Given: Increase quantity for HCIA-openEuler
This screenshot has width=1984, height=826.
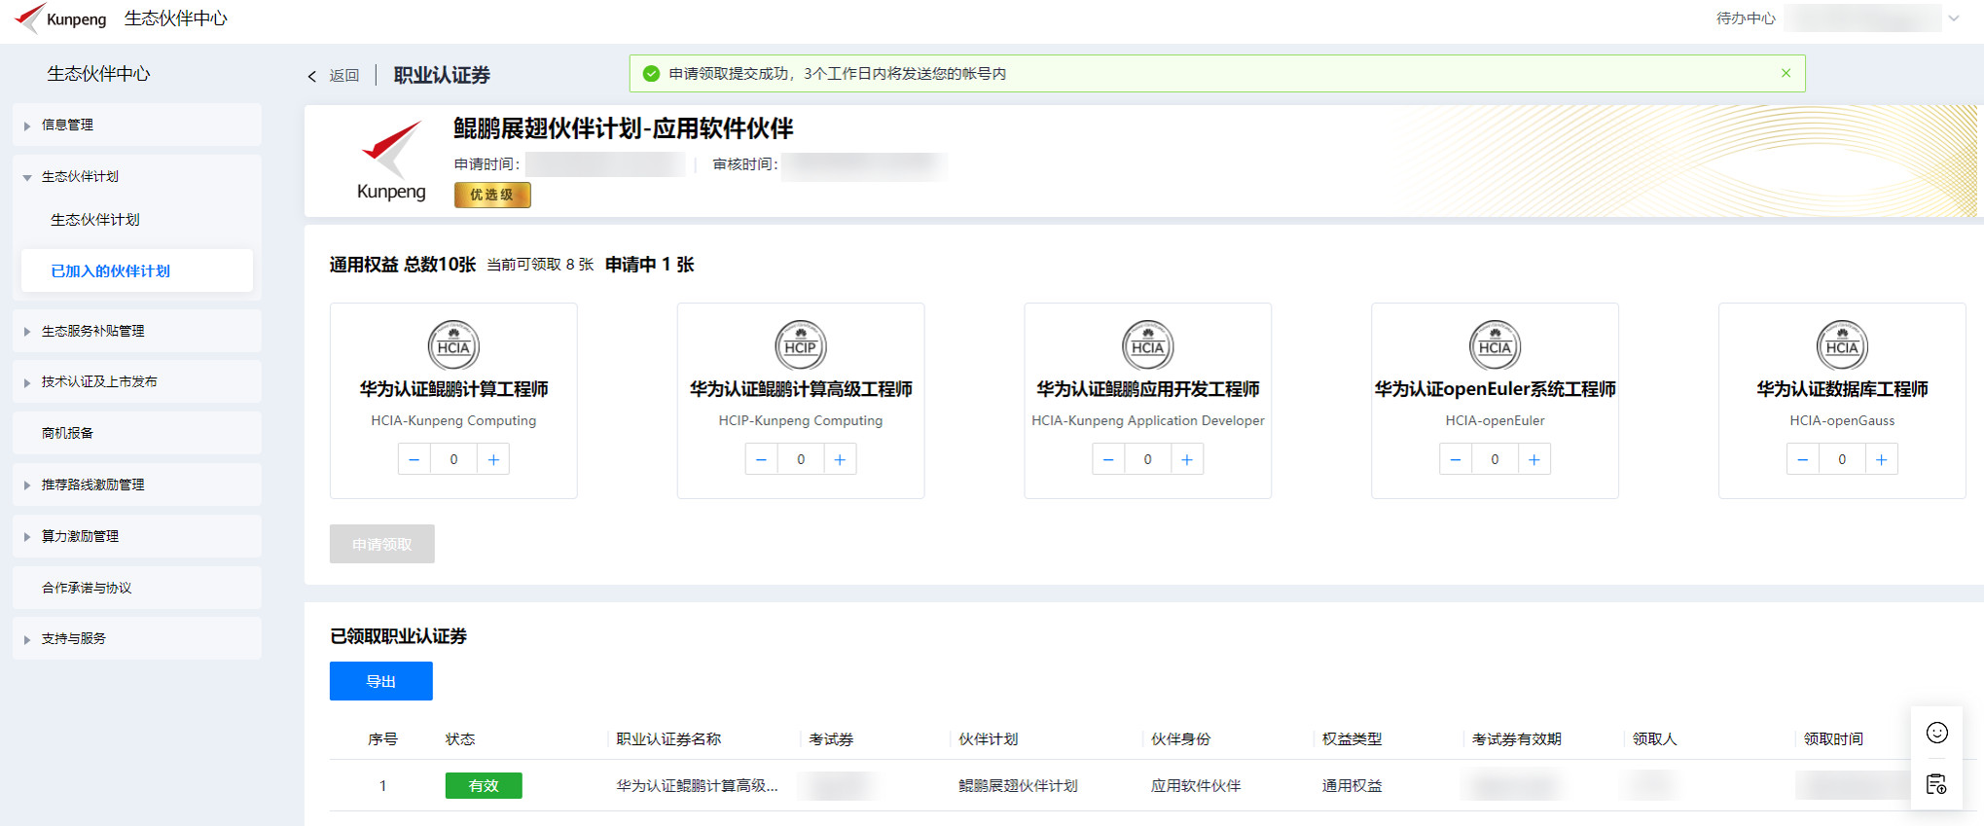Looking at the screenshot, I should coord(1534,459).
